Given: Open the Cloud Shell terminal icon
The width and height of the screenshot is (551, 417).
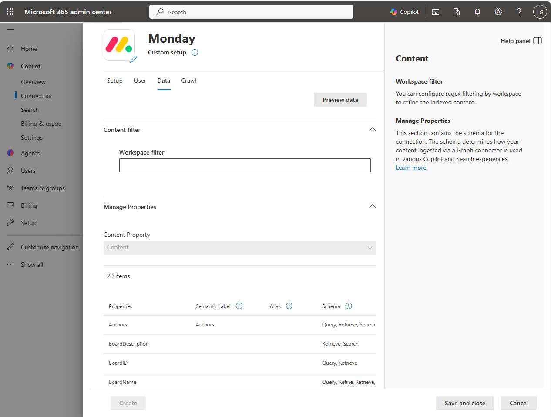Looking at the screenshot, I should (436, 12).
